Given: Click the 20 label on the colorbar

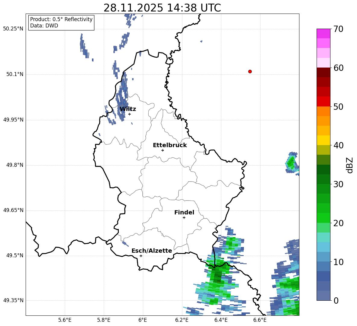Looking at the screenshot, I should coord(338,223).
